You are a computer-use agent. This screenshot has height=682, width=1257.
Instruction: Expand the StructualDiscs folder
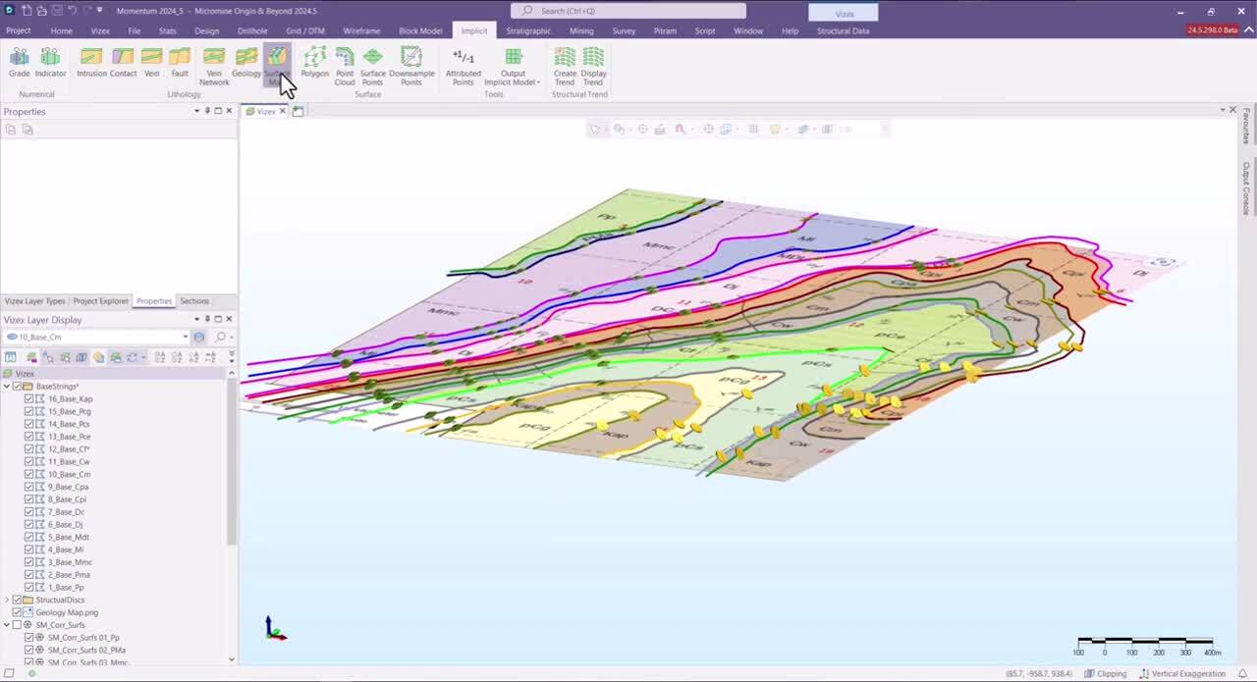[7, 600]
